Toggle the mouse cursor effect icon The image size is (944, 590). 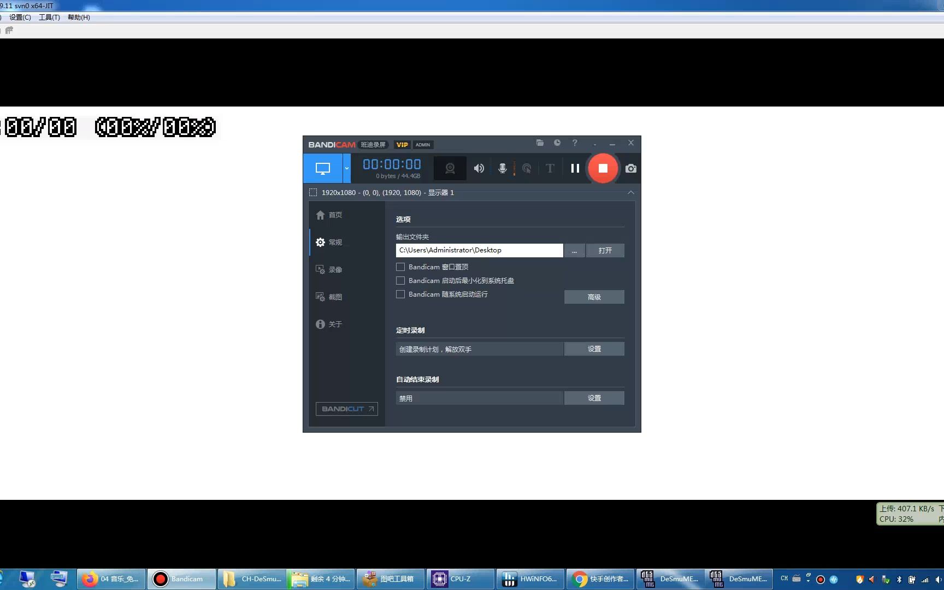[527, 168]
